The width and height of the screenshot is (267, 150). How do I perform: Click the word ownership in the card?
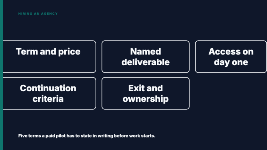146,99
